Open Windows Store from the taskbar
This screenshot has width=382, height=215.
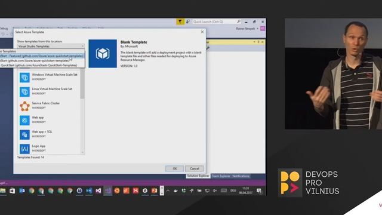12,191
